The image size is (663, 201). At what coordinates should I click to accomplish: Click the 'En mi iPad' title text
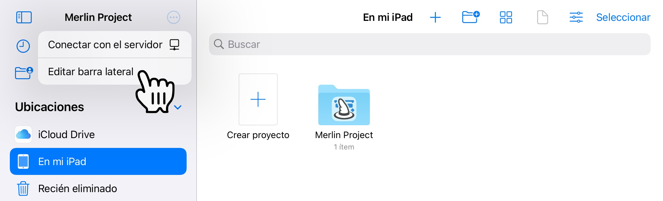pos(388,17)
